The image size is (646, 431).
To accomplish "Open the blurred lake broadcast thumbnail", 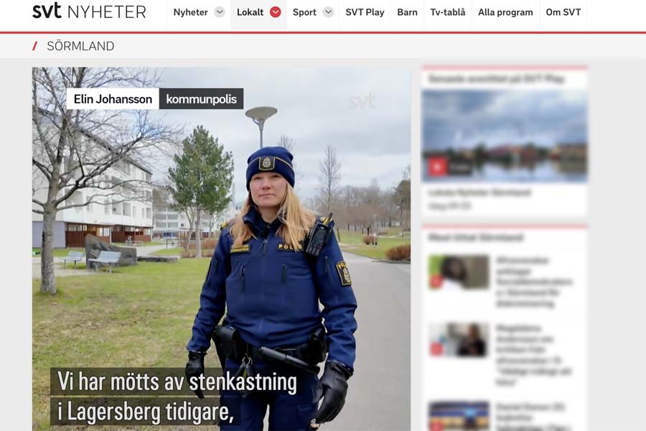I will pyautogui.click(x=505, y=136).
